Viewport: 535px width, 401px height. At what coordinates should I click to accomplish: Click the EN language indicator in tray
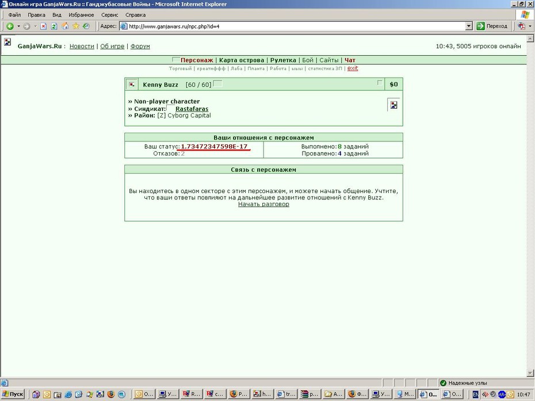475,395
